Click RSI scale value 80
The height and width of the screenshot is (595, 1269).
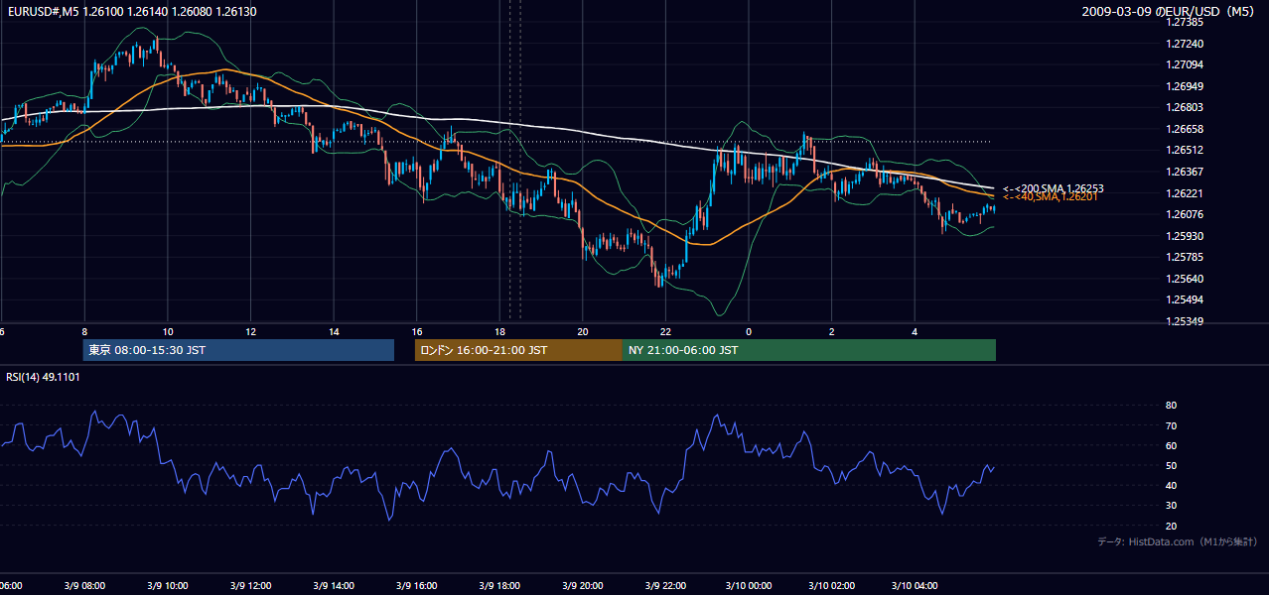point(1172,406)
